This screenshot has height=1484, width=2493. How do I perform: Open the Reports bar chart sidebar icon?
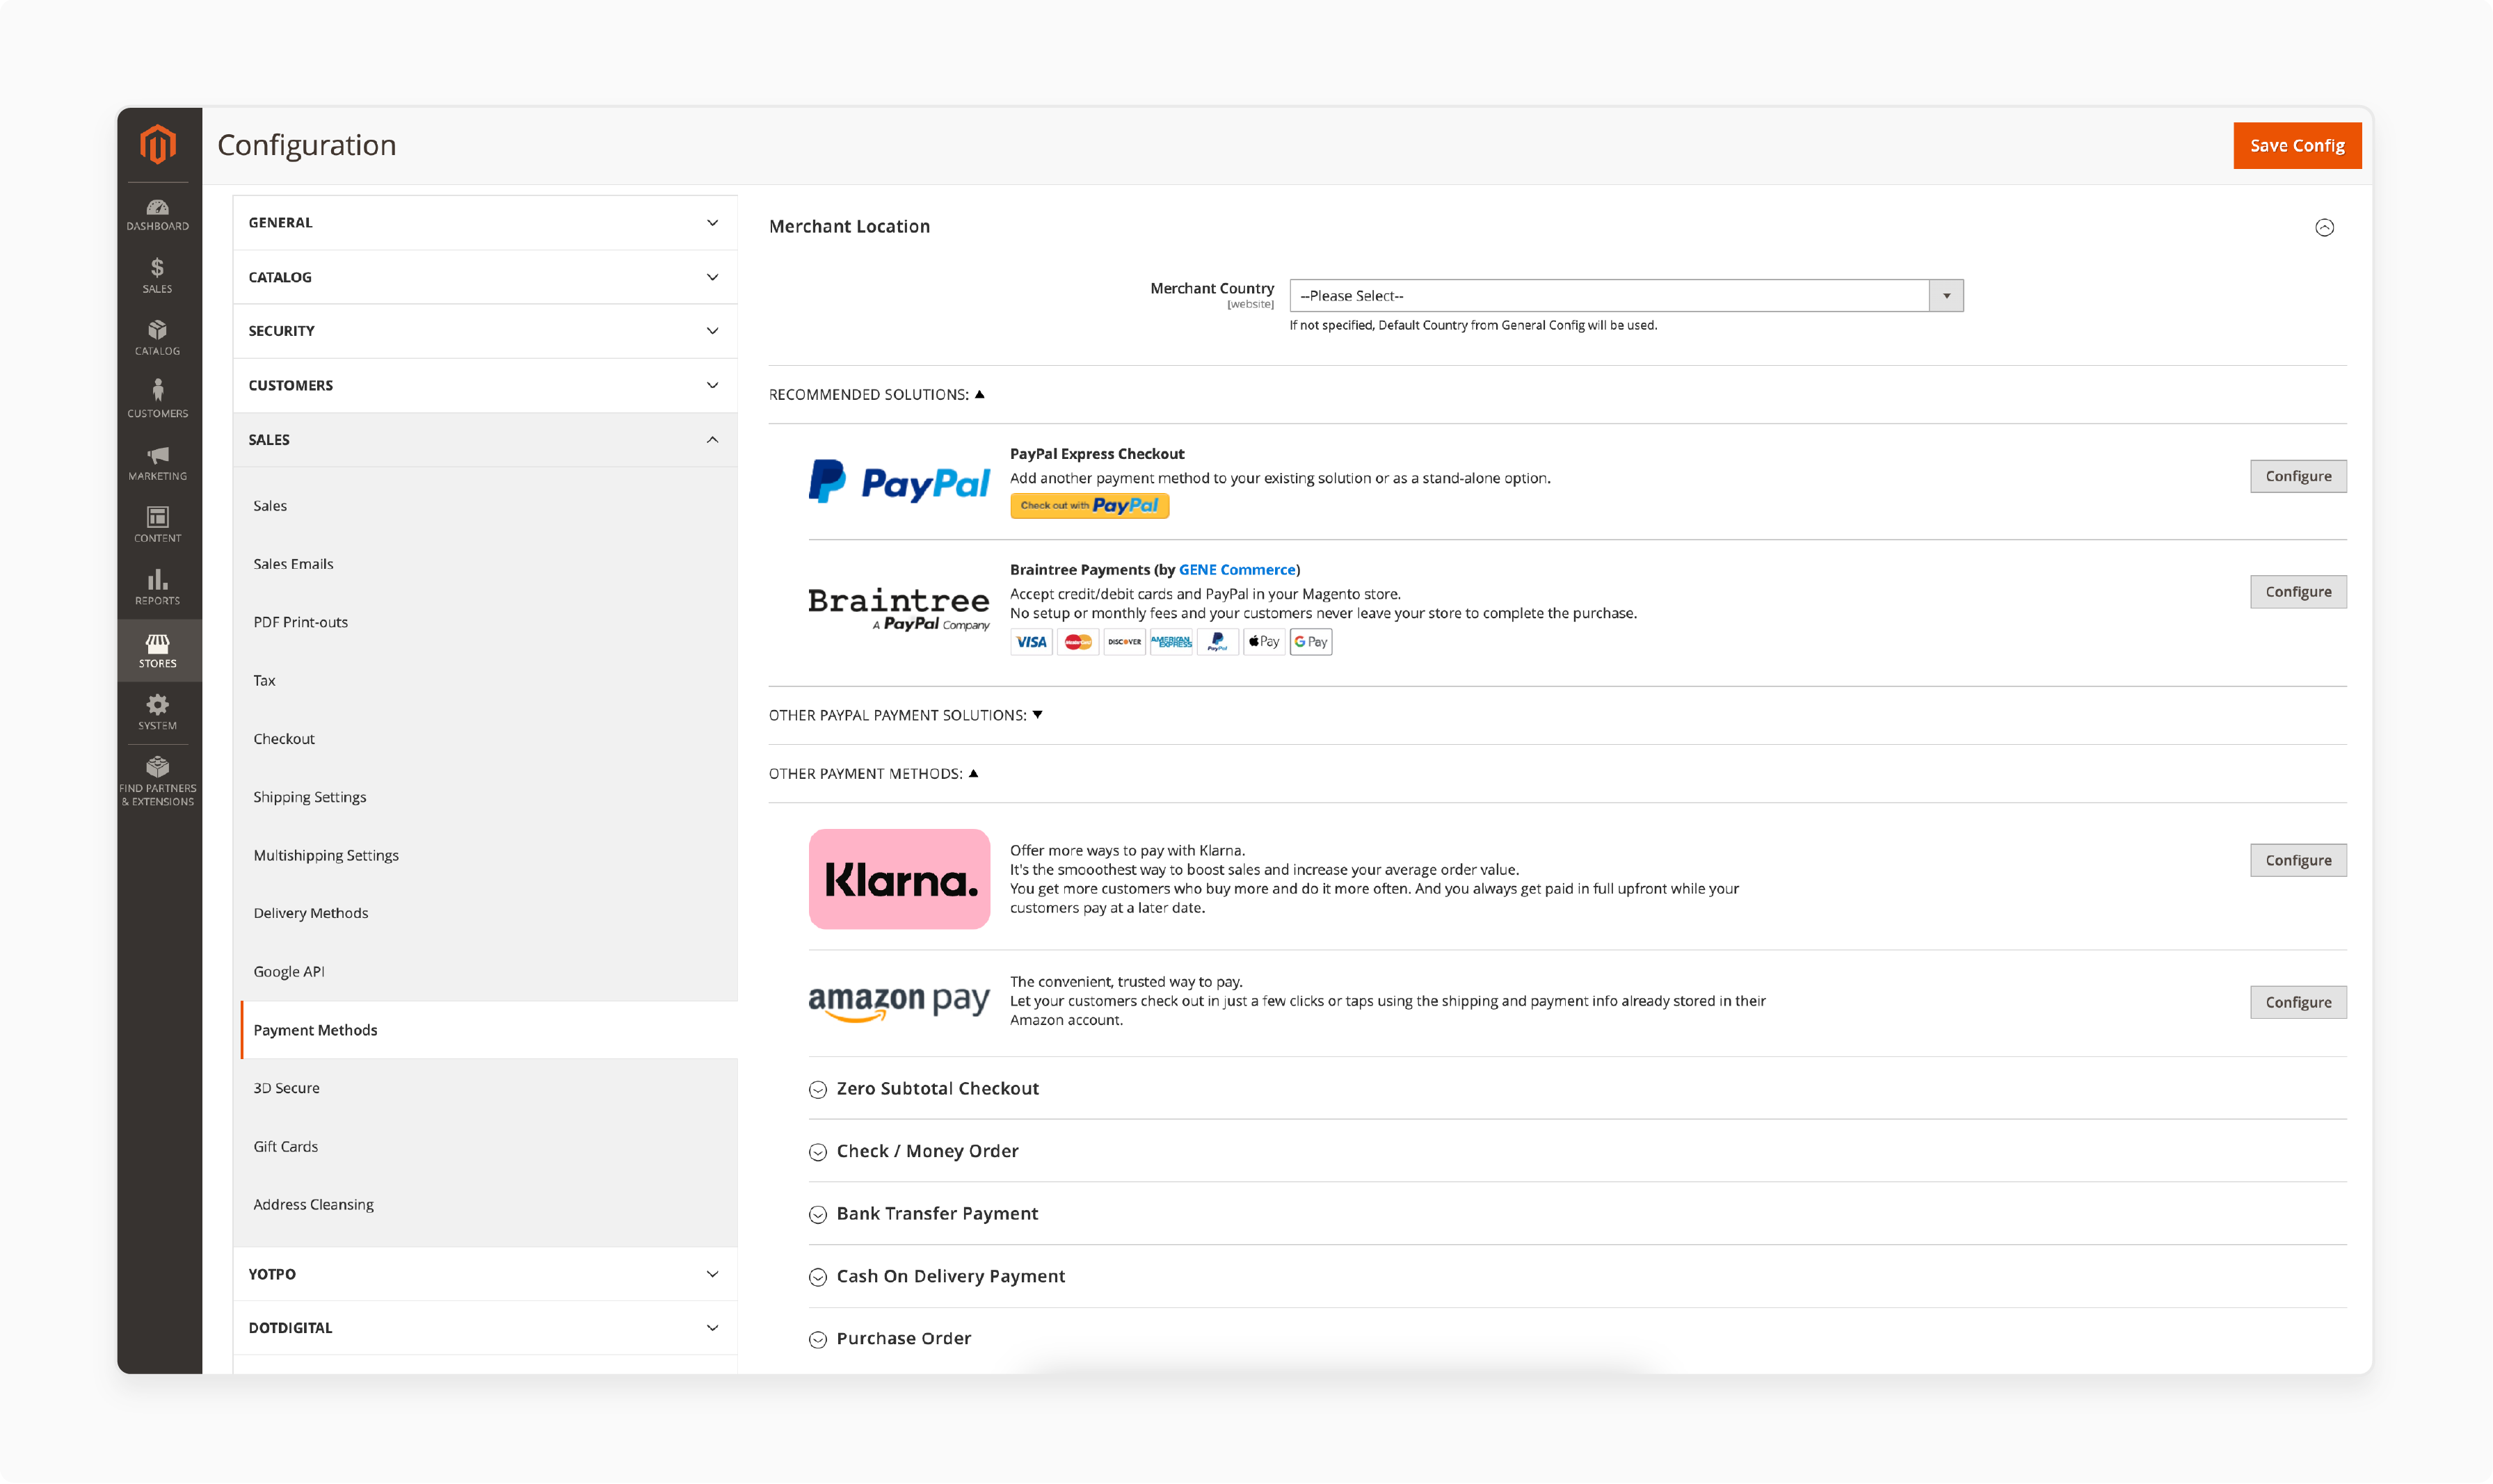point(158,587)
